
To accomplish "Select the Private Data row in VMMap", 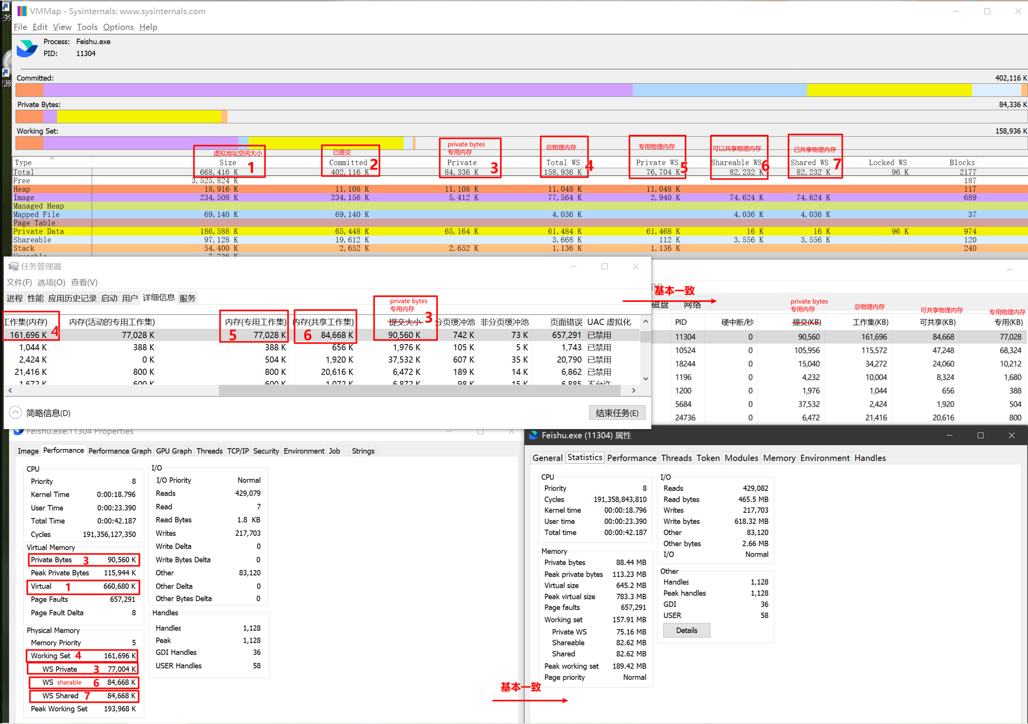I will point(520,232).
